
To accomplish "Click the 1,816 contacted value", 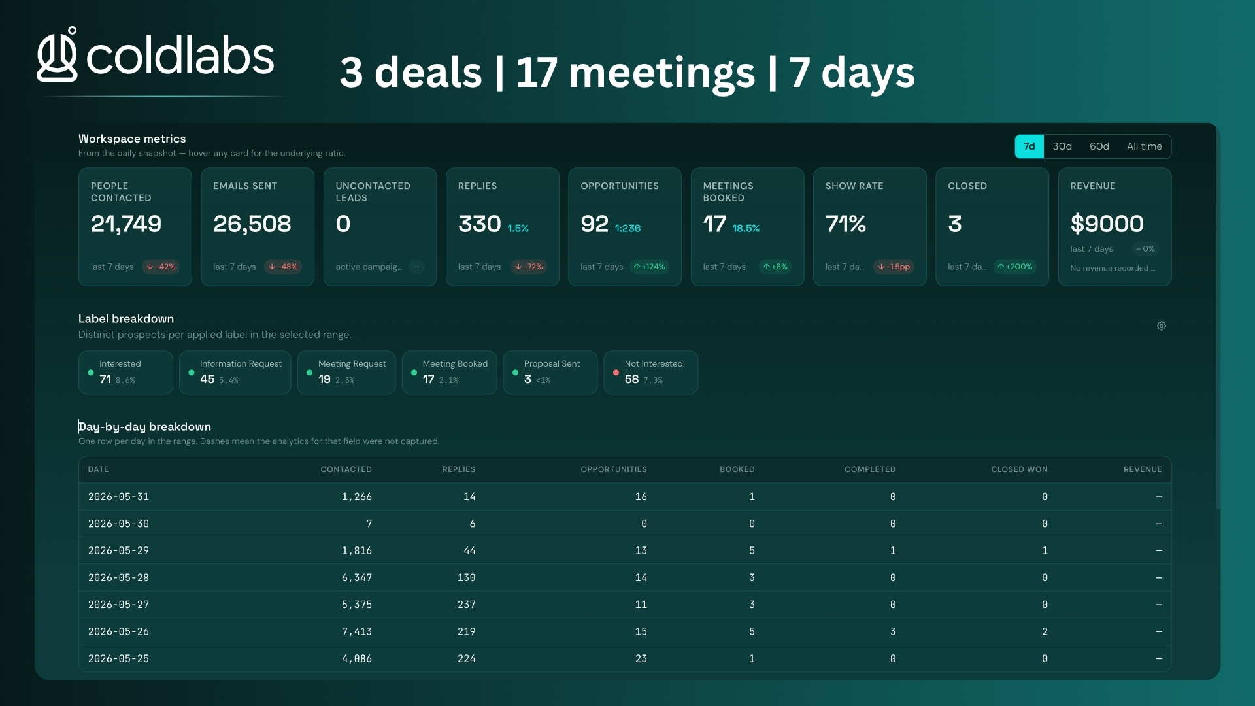I will [x=356, y=550].
